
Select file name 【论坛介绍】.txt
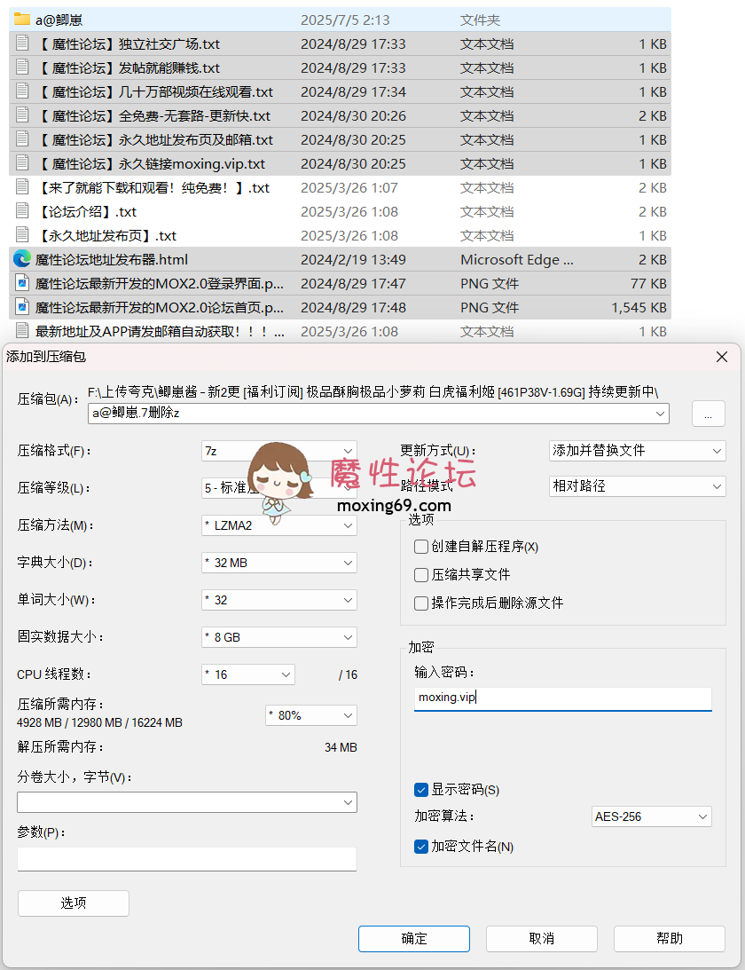click(x=86, y=211)
